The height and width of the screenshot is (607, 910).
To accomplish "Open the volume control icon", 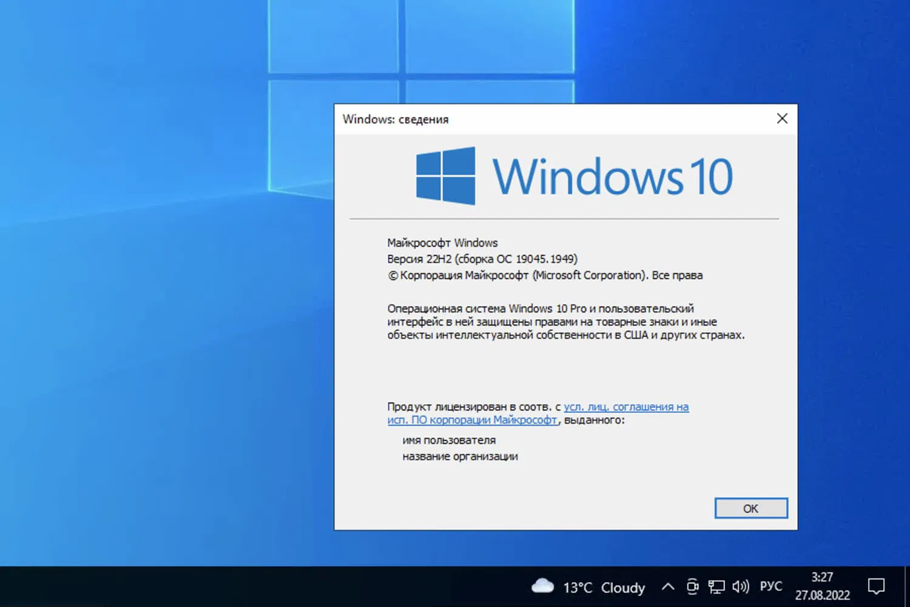I will tap(741, 586).
